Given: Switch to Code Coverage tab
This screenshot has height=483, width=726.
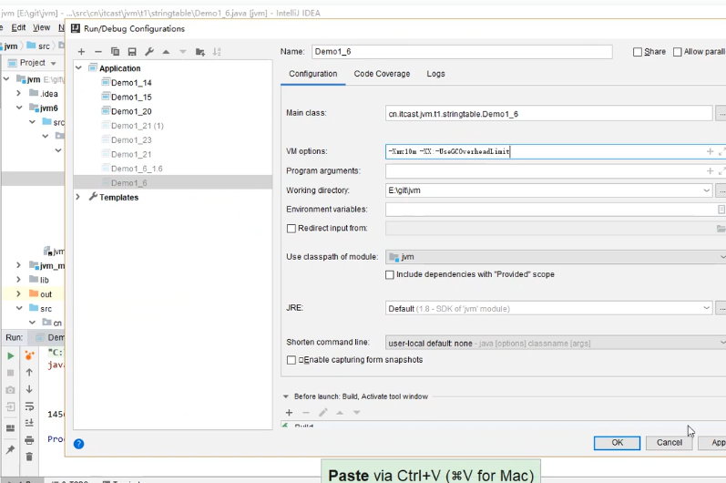Looking at the screenshot, I should [x=382, y=74].
